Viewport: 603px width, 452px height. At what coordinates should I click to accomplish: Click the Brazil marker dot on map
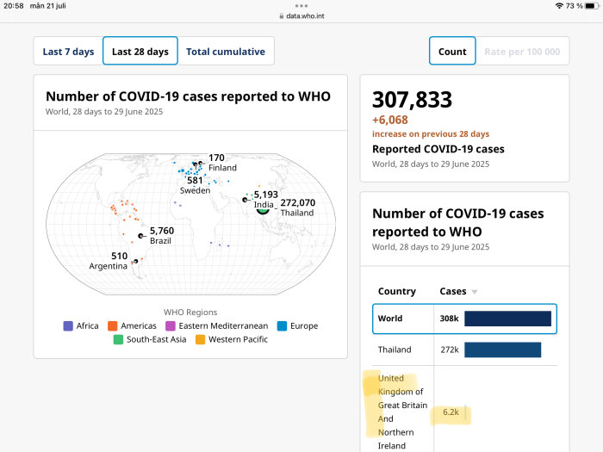coord(141,235)
